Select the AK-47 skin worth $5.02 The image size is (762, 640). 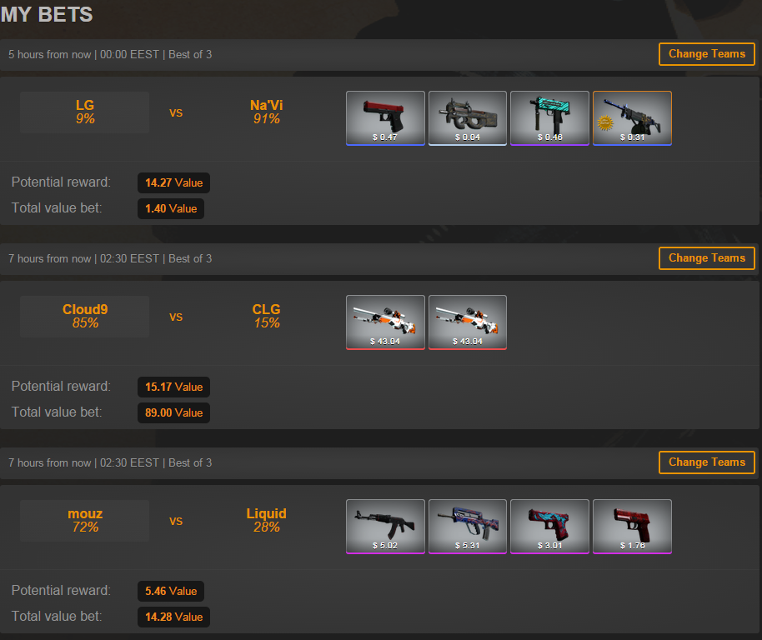(x=385, y=527)
